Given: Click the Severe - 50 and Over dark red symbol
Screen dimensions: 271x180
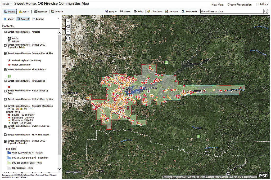Looking at the screenshot, I should tap(9, 115).
